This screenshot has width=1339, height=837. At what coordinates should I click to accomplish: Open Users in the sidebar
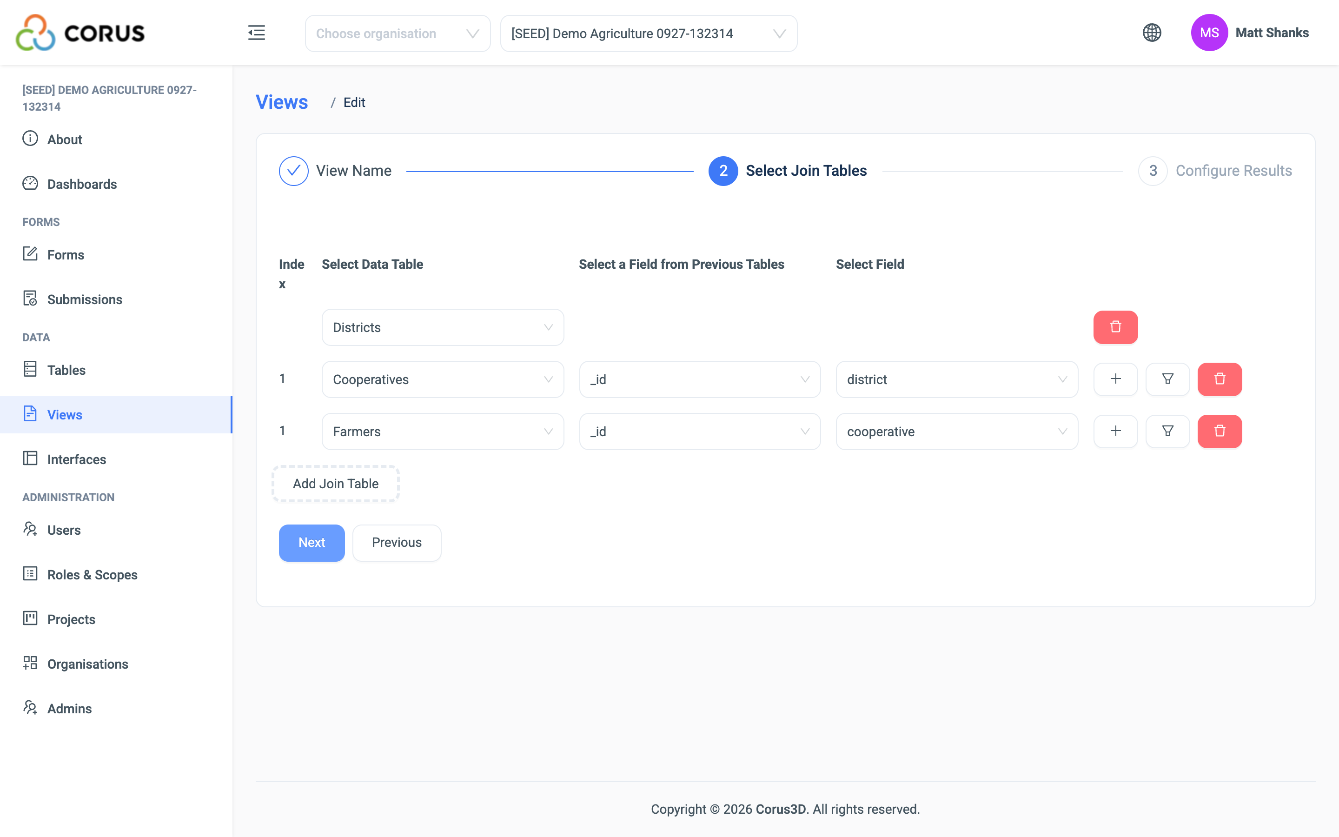(x=116, y=530)
